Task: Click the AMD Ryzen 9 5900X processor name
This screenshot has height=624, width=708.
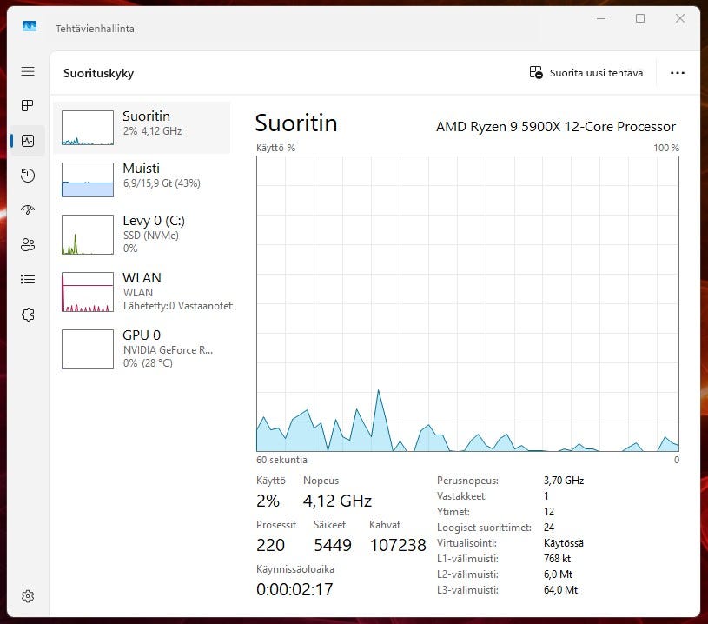Action: pyautogui.click(x=555, y=127)
